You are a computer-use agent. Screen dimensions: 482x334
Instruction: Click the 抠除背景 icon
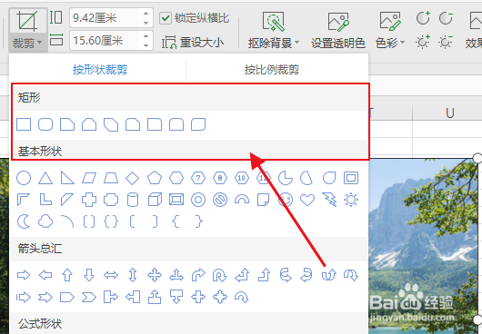pyautogui.click(x=273, y=22)
